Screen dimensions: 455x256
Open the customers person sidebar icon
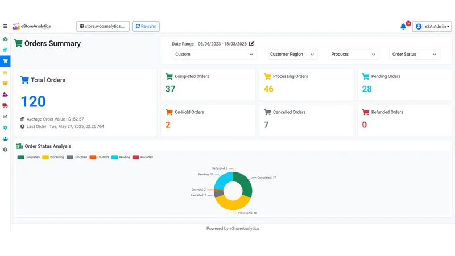click(5, 94)
